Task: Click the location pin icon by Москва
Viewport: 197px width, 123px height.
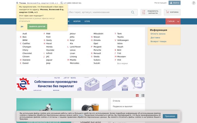Action: point(17,3)
